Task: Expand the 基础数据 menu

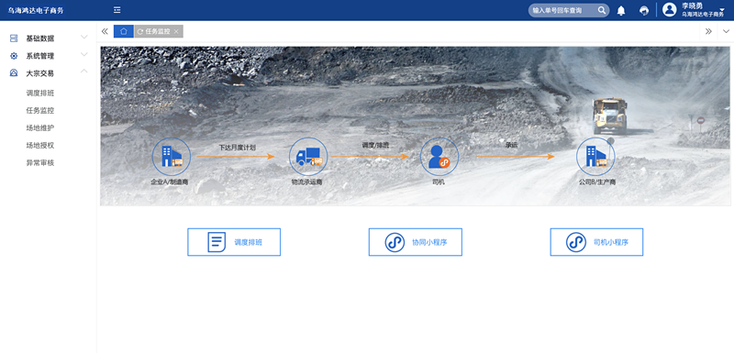Action: coord(49,39)
